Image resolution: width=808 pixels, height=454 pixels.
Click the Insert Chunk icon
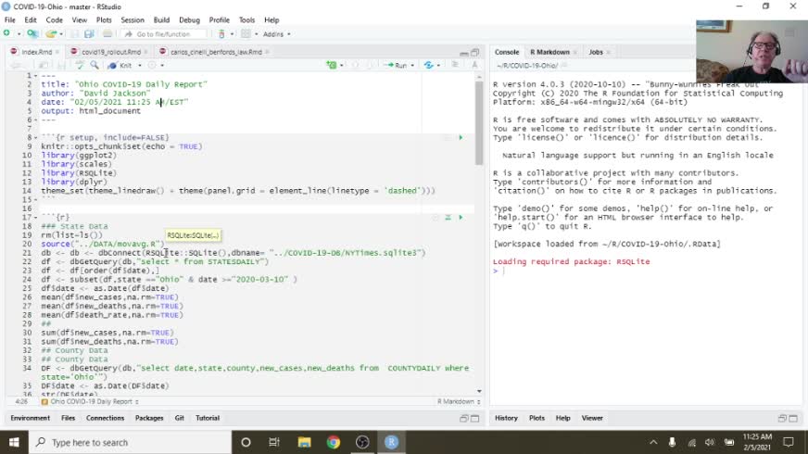332,66
